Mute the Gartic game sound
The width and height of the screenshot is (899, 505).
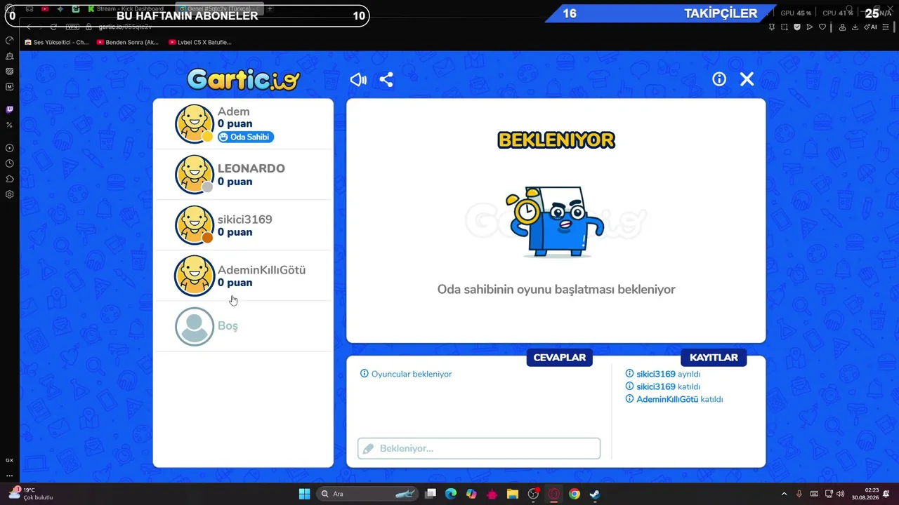coord(358,79)
